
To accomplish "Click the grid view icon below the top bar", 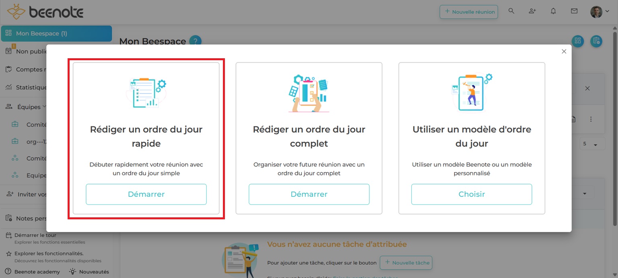I will [x=578, y=41].
